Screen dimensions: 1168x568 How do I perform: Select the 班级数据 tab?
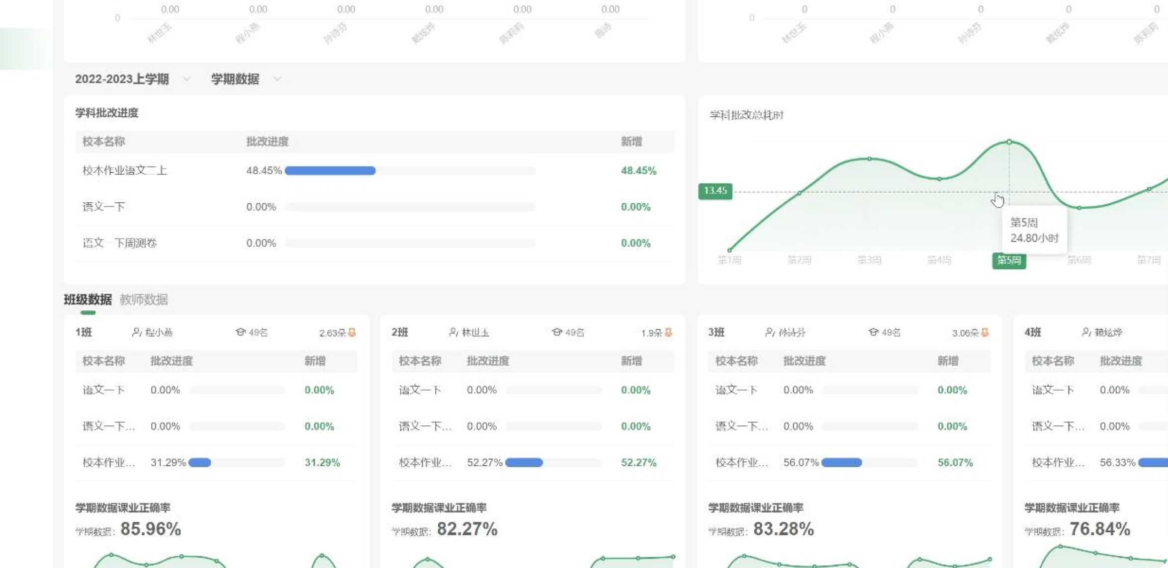tap(88, 300)
